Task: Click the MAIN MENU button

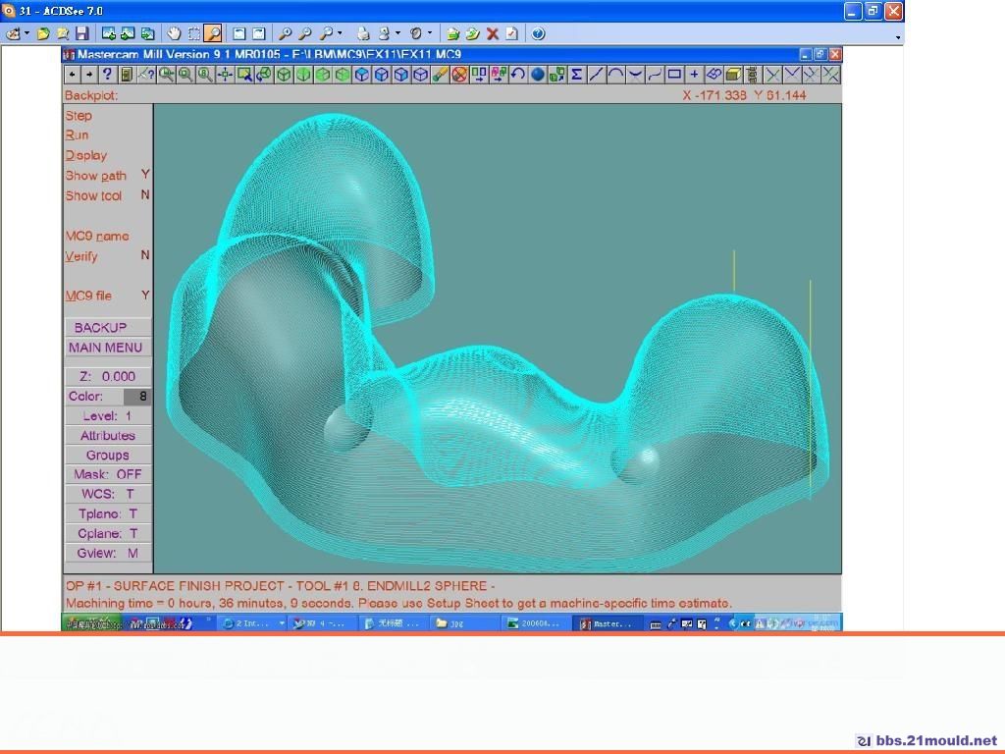Action: pyautogui.click(x=108, y=347)
